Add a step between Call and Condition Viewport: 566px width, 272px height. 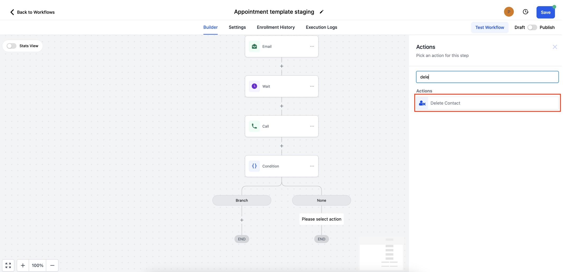pos(282,146)
